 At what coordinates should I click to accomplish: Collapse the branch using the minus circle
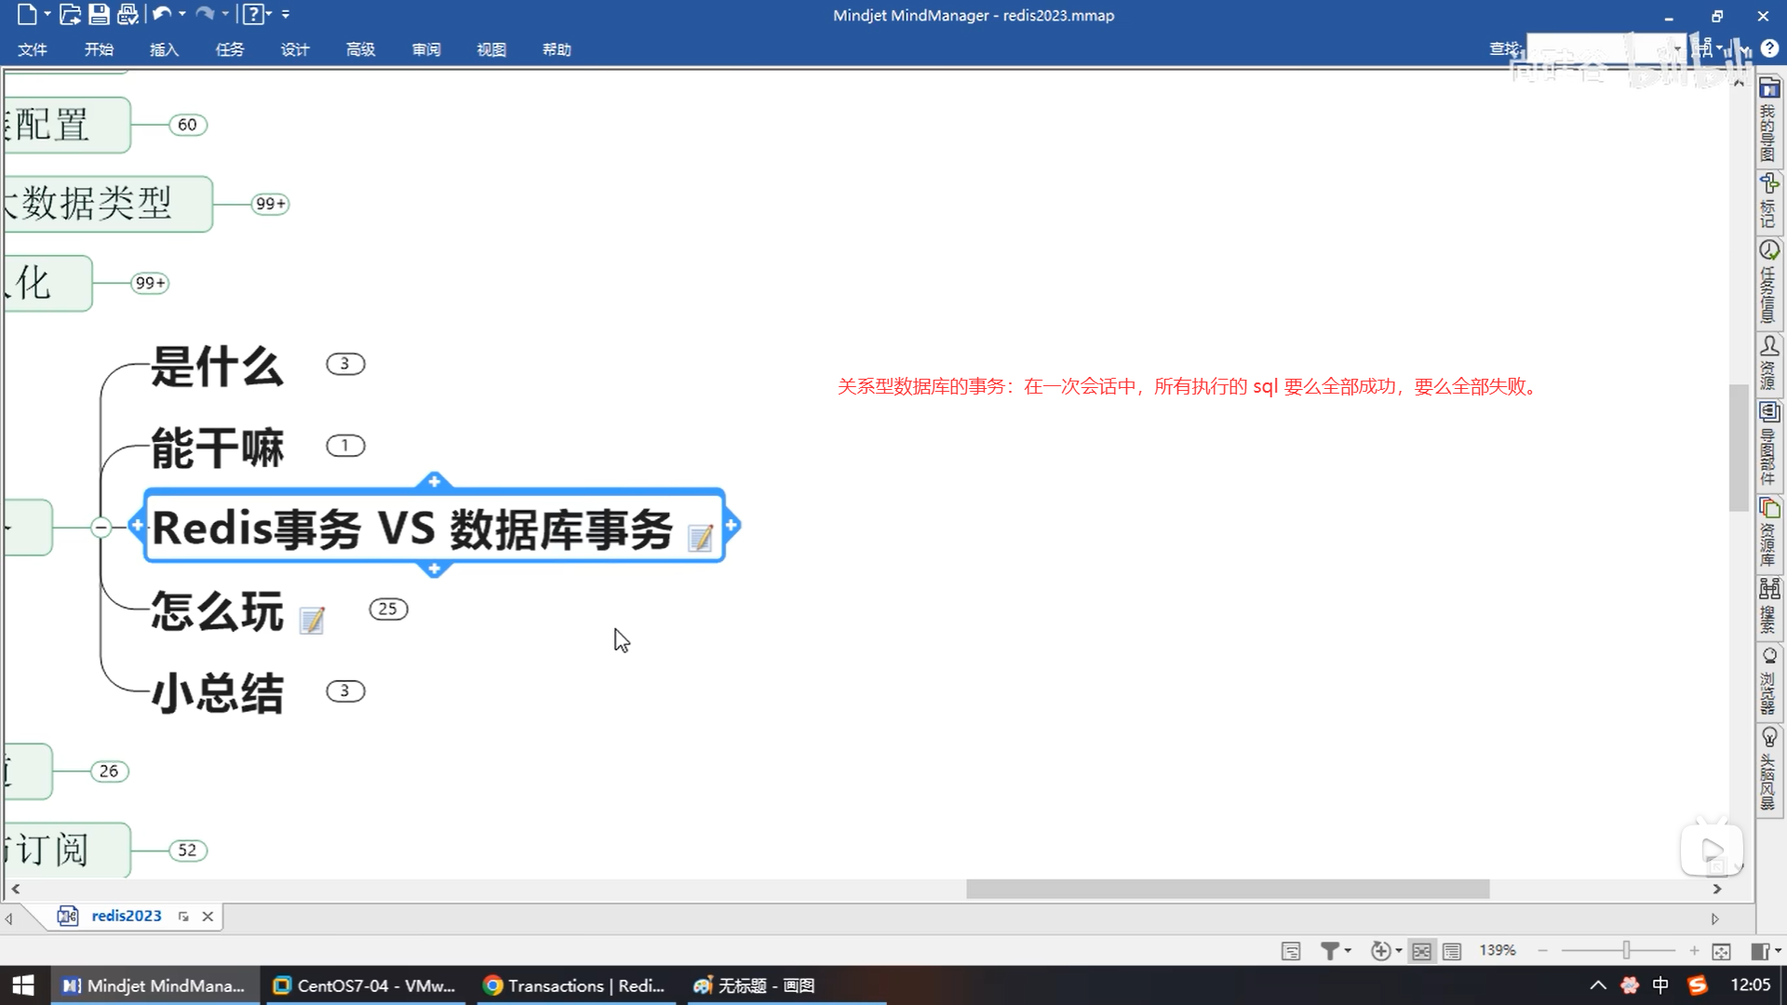point(101,528)
